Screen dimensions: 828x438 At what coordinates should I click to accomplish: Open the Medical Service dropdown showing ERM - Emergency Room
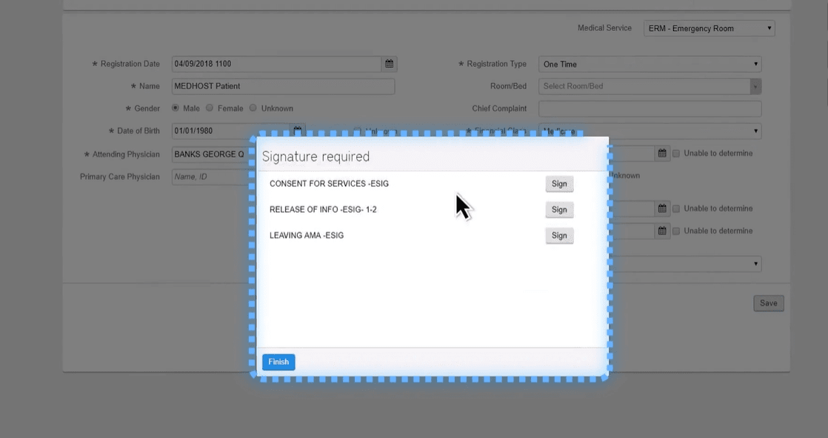pyautogui.click(x=707, y=27)
